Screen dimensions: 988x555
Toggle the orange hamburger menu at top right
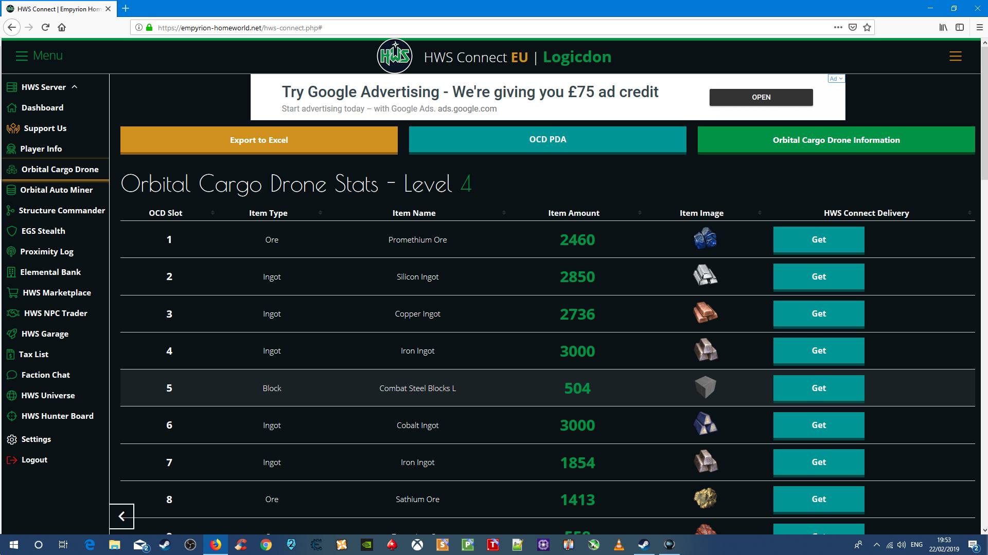pyautogui.click(x=955, y=57)
